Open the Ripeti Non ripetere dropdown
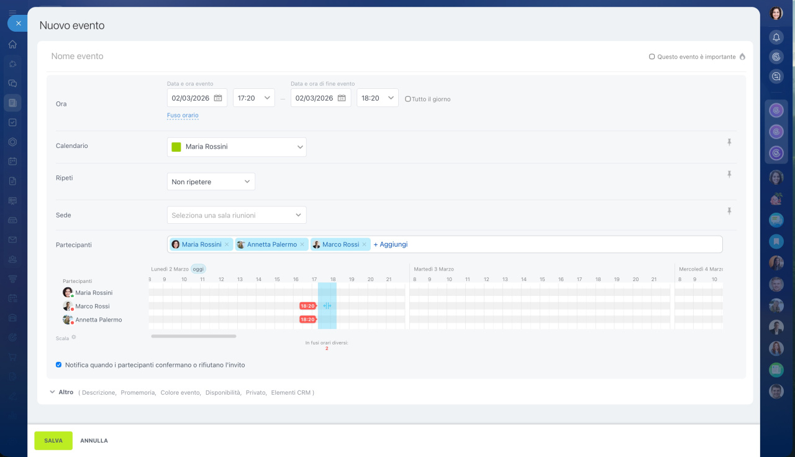 [211, 182]
